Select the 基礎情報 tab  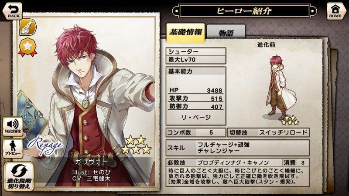186,33
